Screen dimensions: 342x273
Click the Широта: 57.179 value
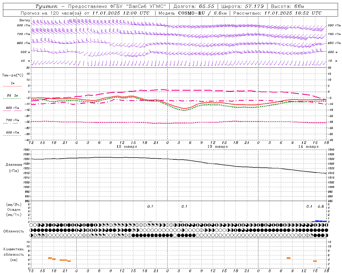243,6
